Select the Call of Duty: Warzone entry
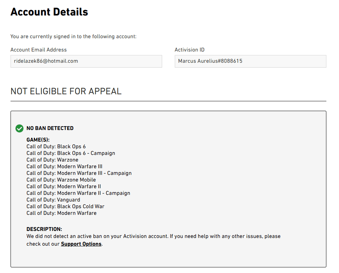 pos(52,160)
